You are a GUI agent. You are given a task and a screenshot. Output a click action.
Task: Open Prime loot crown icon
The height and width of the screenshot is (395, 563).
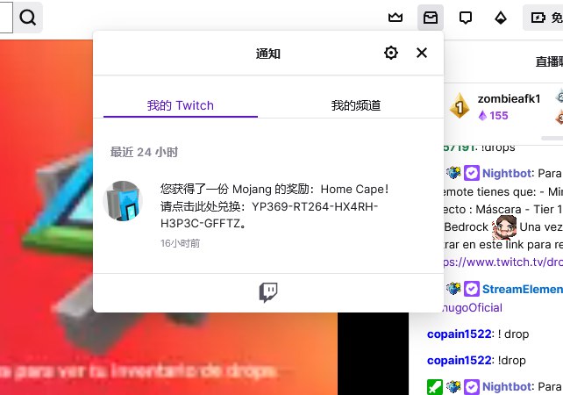(x=396, y=18)
